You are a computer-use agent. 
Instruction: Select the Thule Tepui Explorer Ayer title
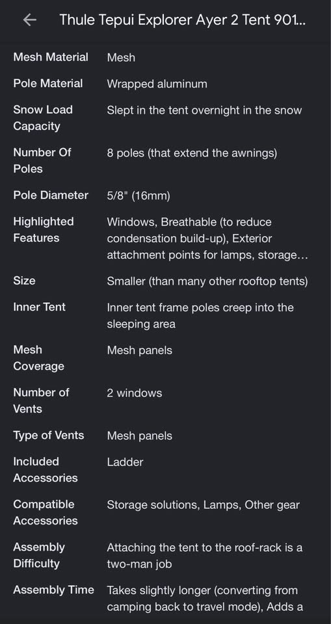[x=183, y=20]
